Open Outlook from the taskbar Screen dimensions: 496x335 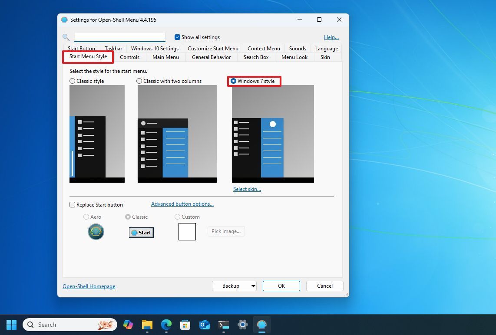(204, 324)
